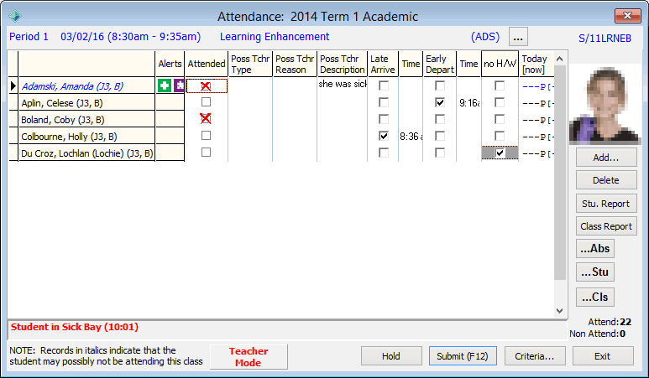Screen dimensions: 649x378
Task: Select the Attended column header
Action: pos(207,64)
